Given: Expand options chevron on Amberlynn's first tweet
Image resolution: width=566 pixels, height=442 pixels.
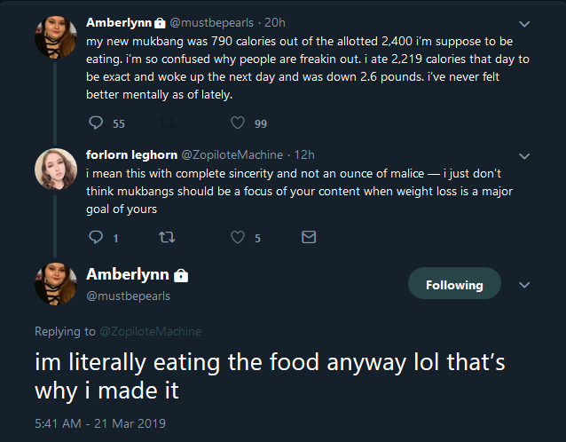Looking at the screenshot, I should (x=524, y=24).
